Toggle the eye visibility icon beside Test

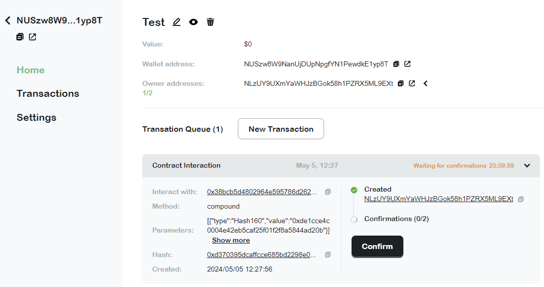coord(193,22)
